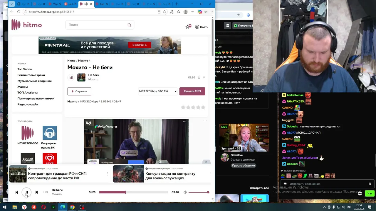Open Музыкальные сборники in the menu
Screen dimensions: 376x211
(34, 81)
